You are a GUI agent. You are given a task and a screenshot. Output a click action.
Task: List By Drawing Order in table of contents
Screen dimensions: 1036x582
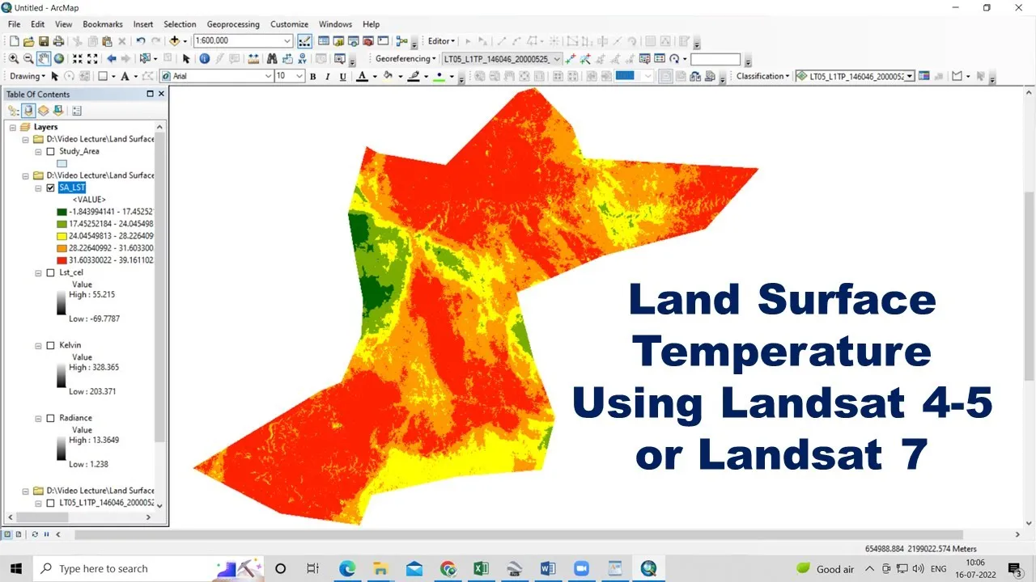(x=14, y=111)
